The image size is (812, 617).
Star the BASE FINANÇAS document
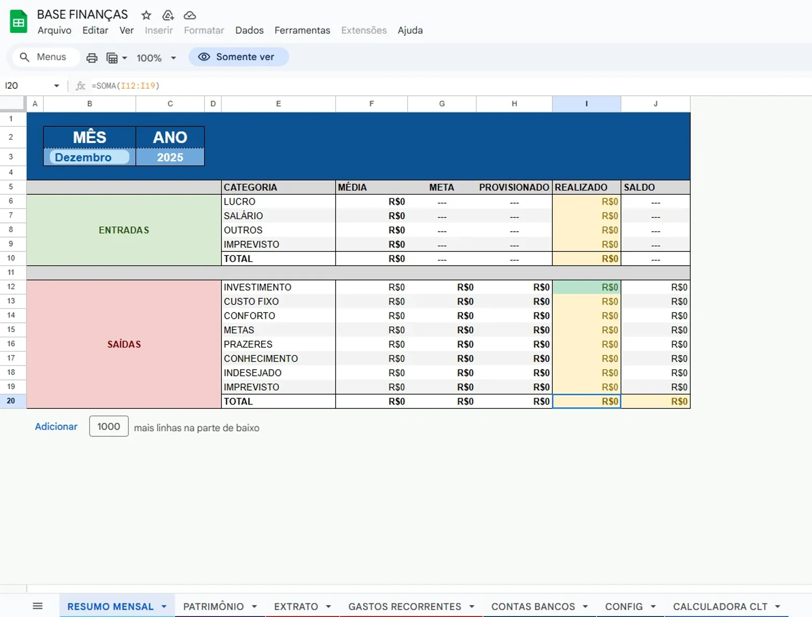tap(146, 15)
